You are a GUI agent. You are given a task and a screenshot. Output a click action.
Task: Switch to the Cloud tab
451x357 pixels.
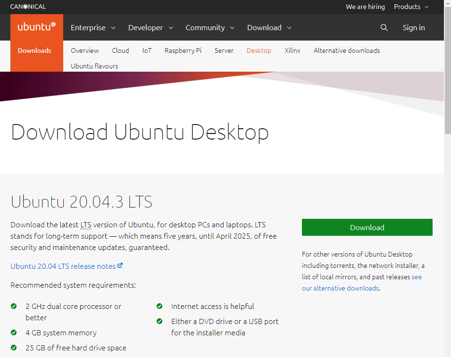tap(120, 50)
